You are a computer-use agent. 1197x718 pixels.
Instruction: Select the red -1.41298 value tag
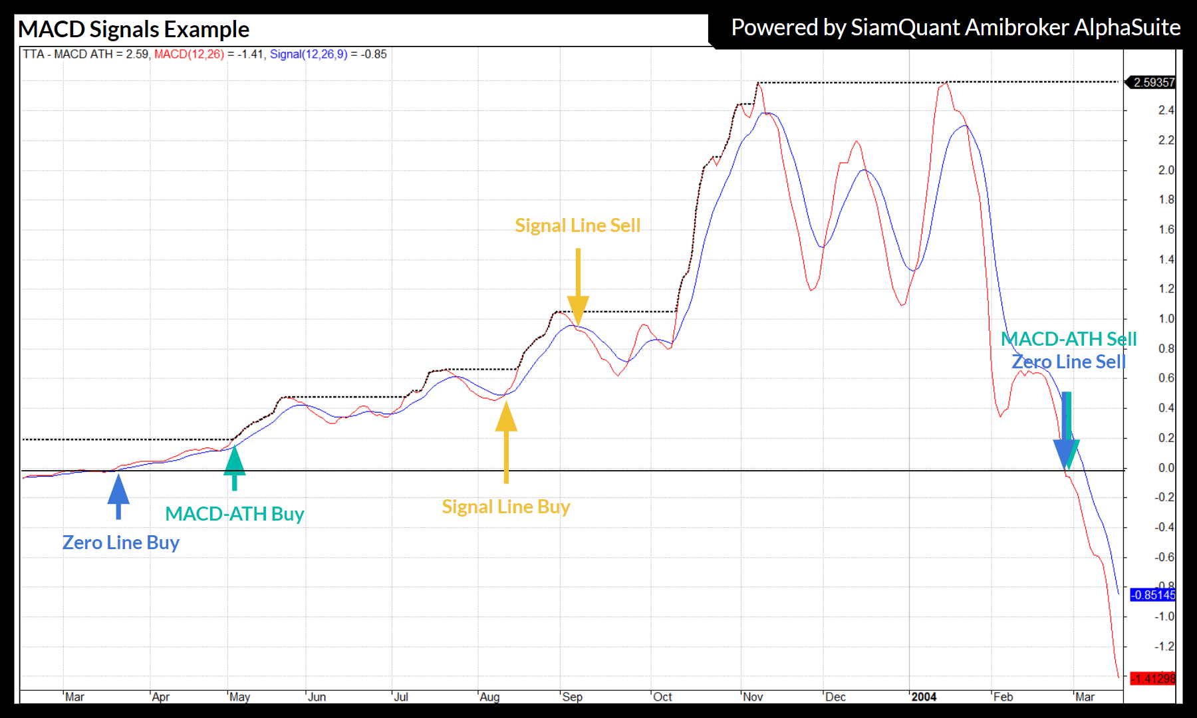click(x=1152, y=678)
